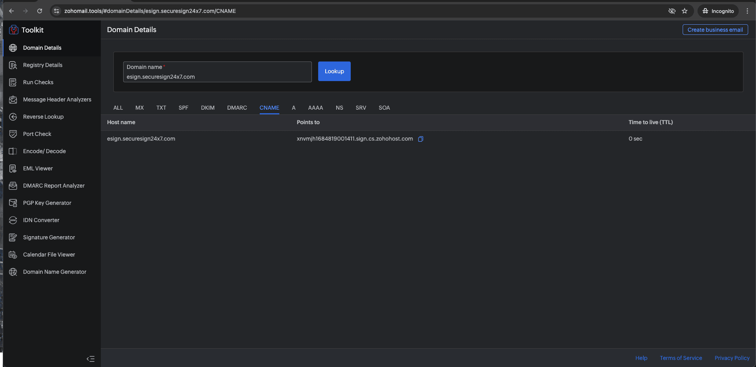The height and width of the screenshot is (367, 756).
Task: Open the PGP Key Generator tool
Action: (x=47, y=203)
